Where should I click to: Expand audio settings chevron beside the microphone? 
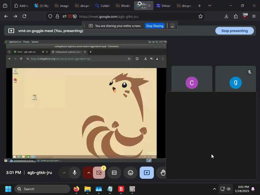(64, 173)
